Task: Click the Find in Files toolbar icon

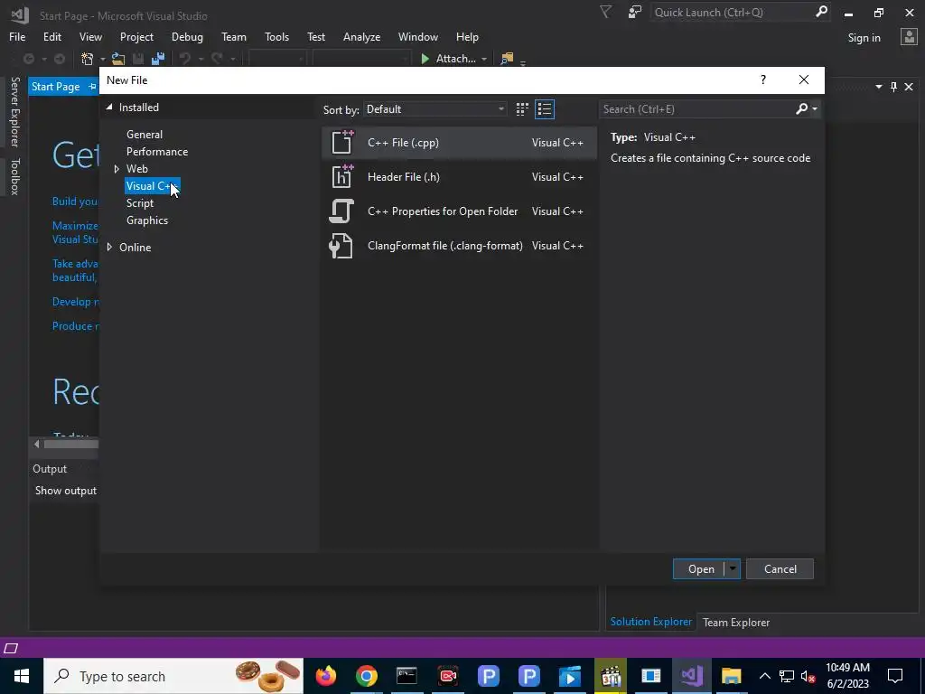Action: point(507,59)
